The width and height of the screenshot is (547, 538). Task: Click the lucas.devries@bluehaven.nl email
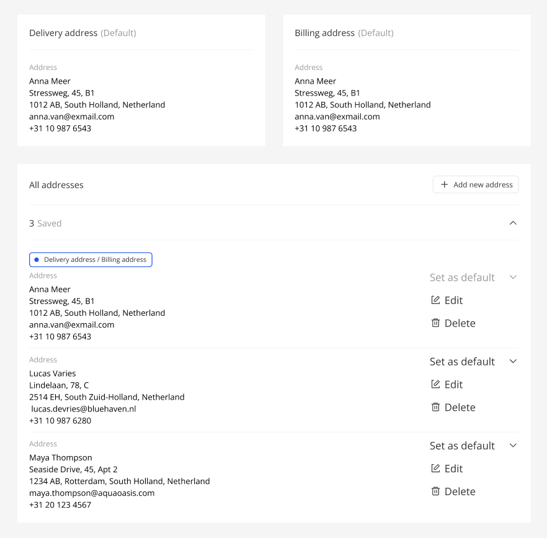tap(84, 409)
